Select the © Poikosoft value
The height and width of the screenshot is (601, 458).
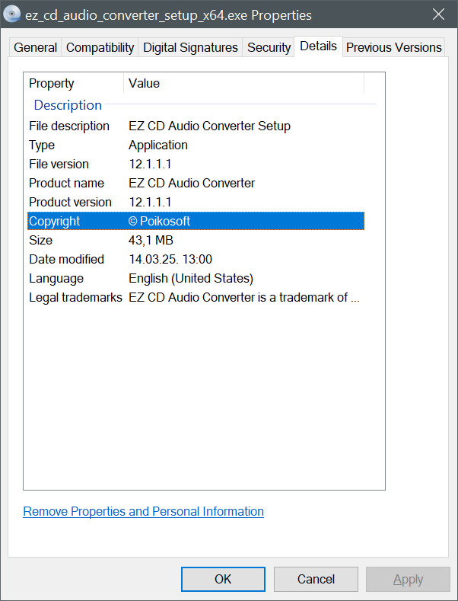pyautogui.click(x=160, y=221)
